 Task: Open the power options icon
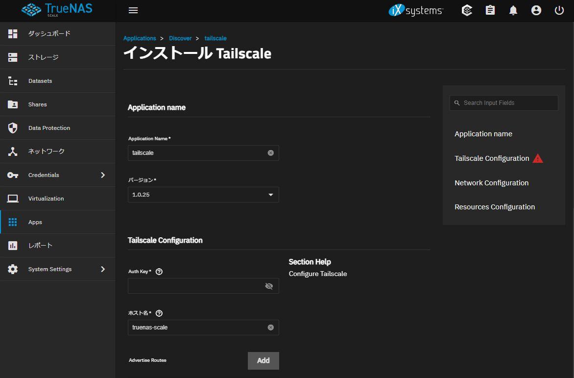tap(559, 10)
